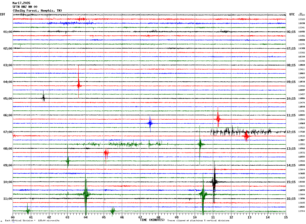Click the Mar17,2026 date label
Image resolution: width=306 pixels, height=224 pixels.
(21, 3)
